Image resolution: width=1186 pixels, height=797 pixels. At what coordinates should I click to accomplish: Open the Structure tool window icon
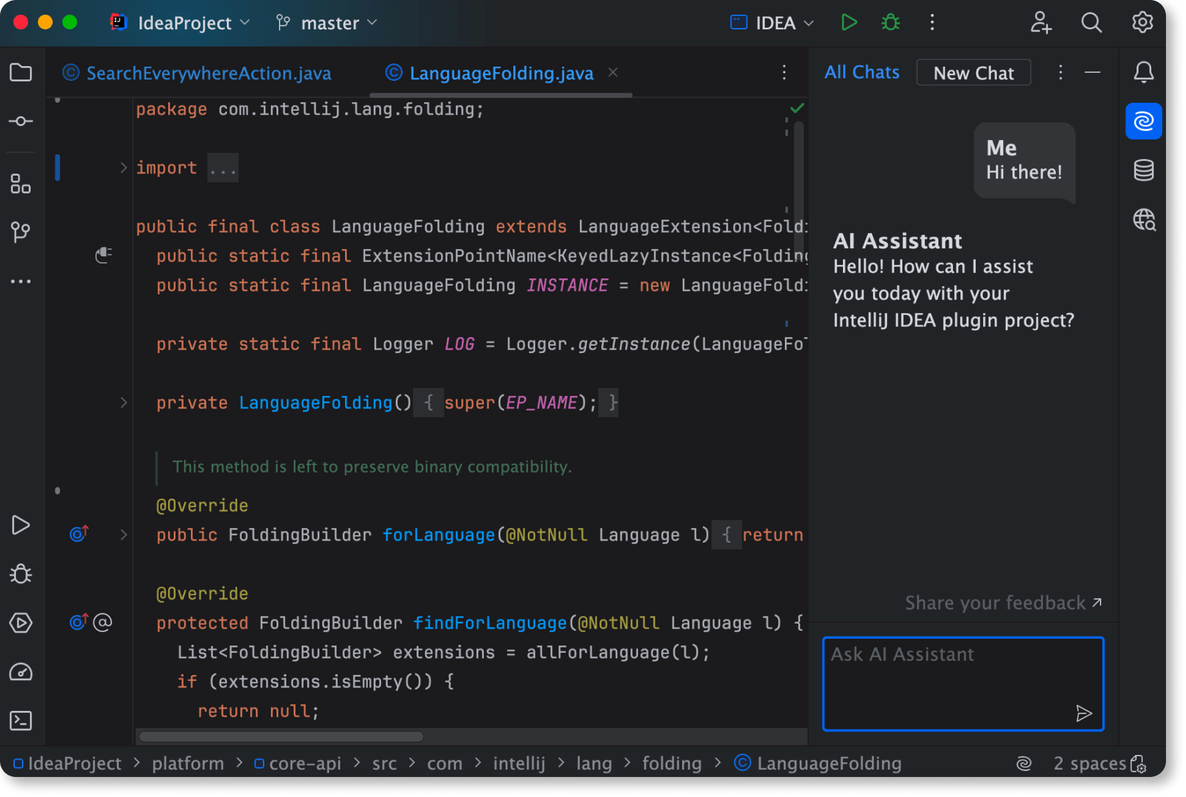[21, 184]
